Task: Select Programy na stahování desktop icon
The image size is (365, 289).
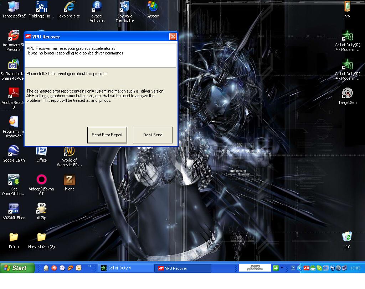Action: (x=14, y=127)
